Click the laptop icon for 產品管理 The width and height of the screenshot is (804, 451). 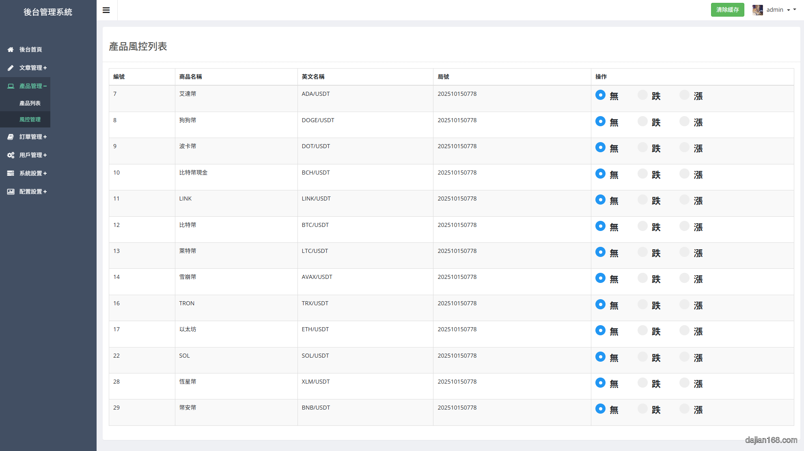point(11,86)
